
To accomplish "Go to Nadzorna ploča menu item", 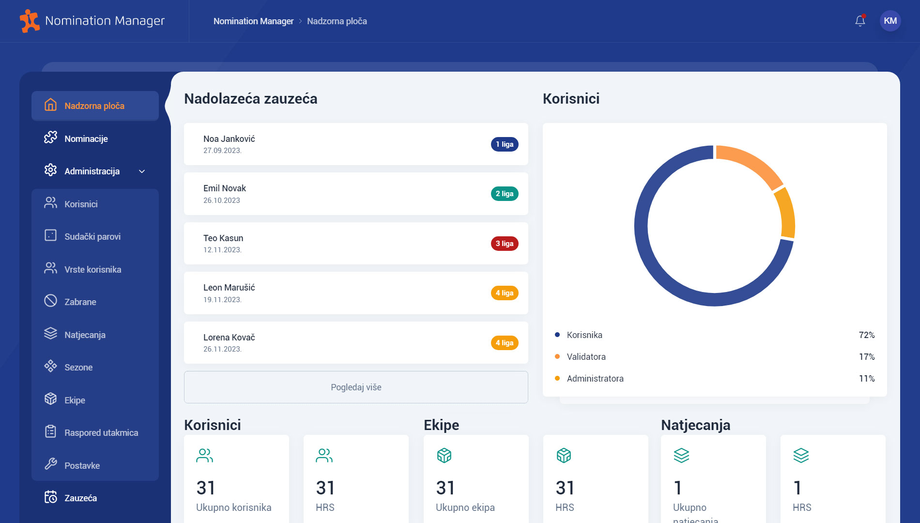I will 95,106.
